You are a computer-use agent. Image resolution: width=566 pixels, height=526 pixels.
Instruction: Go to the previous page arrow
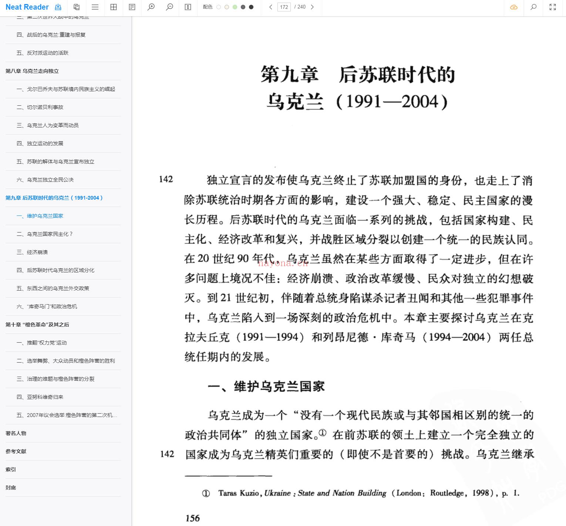(x=271, y=7)
